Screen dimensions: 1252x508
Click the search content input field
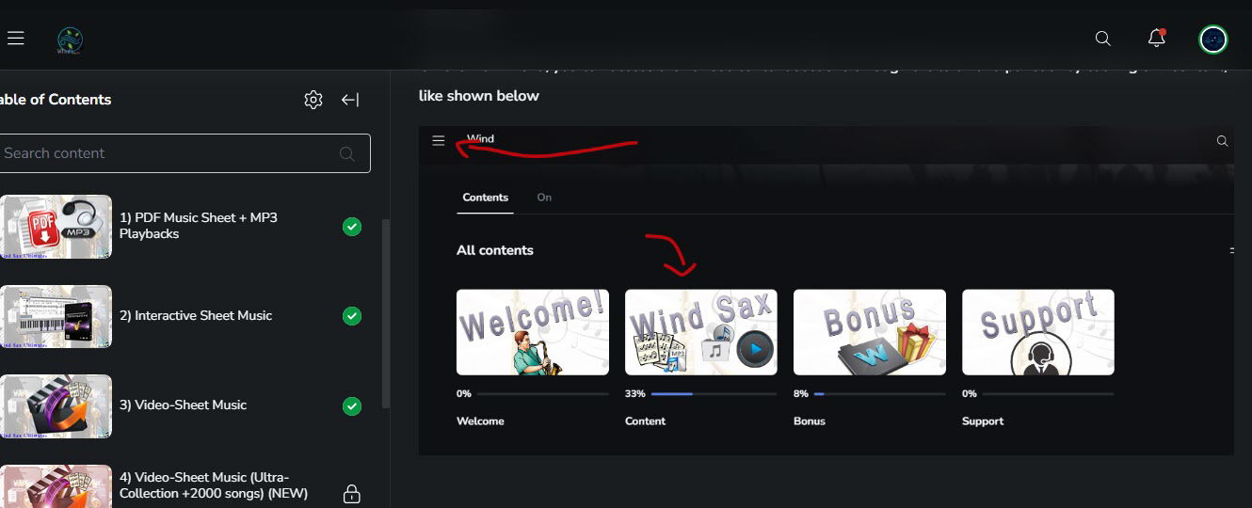(x=169, y=153)
